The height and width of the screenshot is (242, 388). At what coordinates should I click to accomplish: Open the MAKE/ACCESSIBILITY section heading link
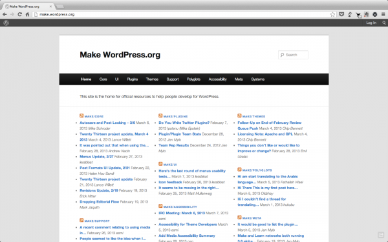(180, 207)
